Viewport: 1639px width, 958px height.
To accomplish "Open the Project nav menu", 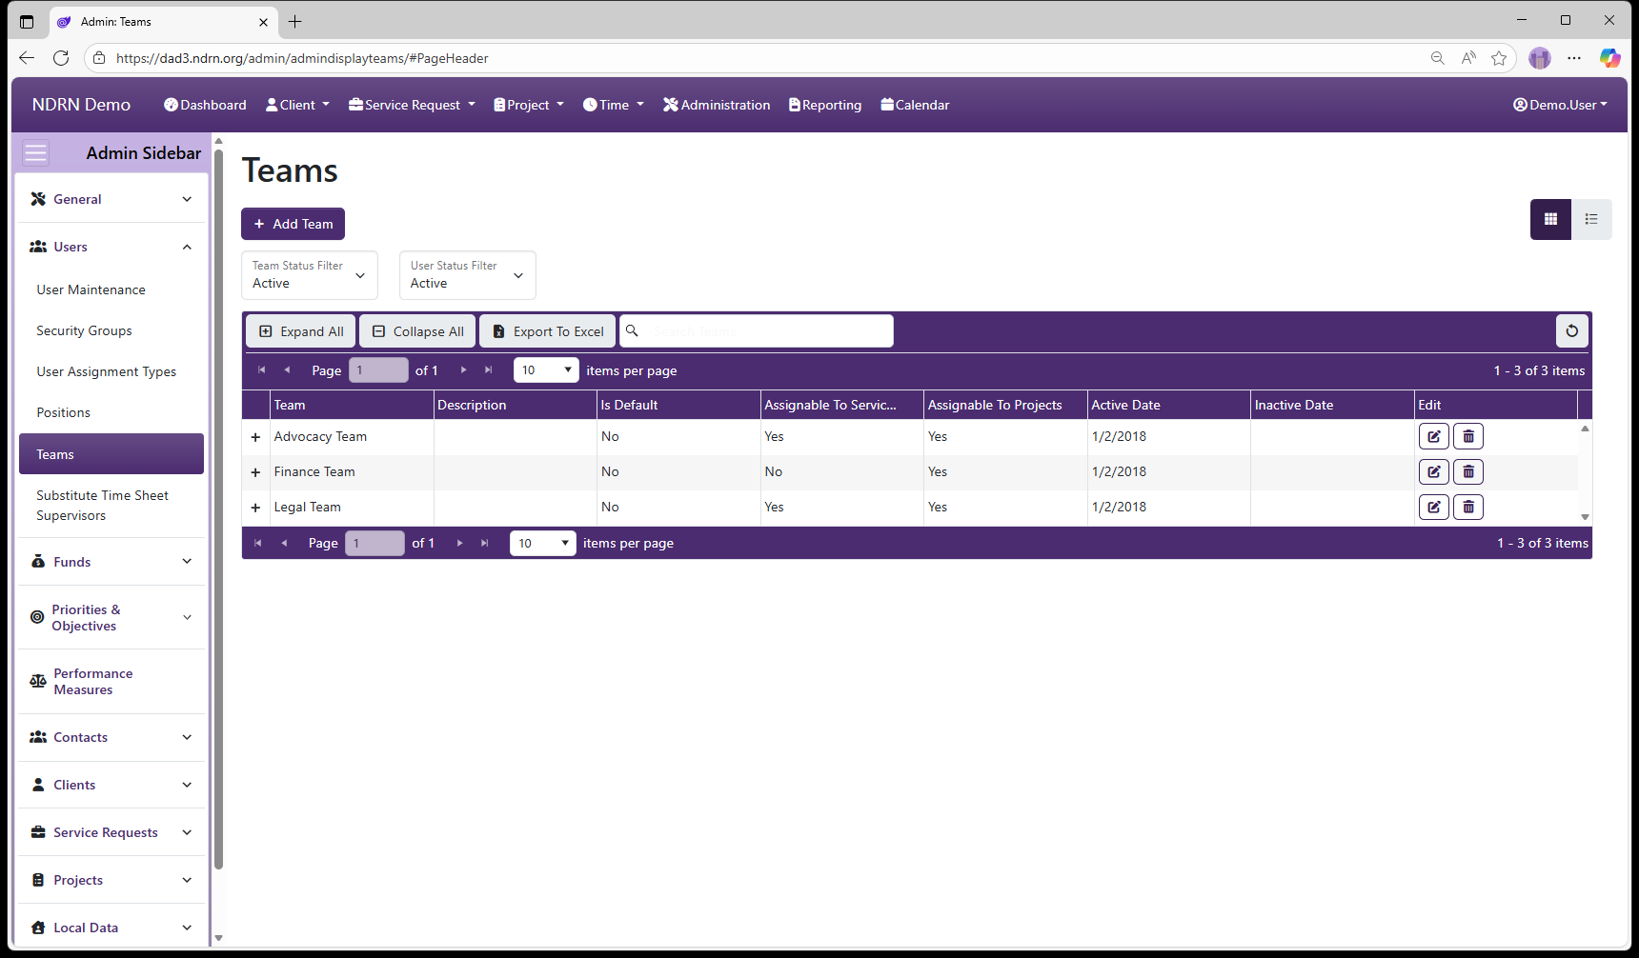I will pyautogui.click(x=529, y=105).
